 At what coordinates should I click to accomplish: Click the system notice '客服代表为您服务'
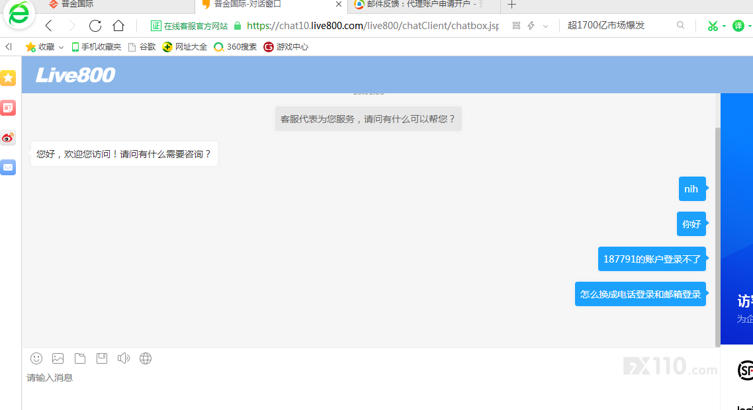[369, 118]
